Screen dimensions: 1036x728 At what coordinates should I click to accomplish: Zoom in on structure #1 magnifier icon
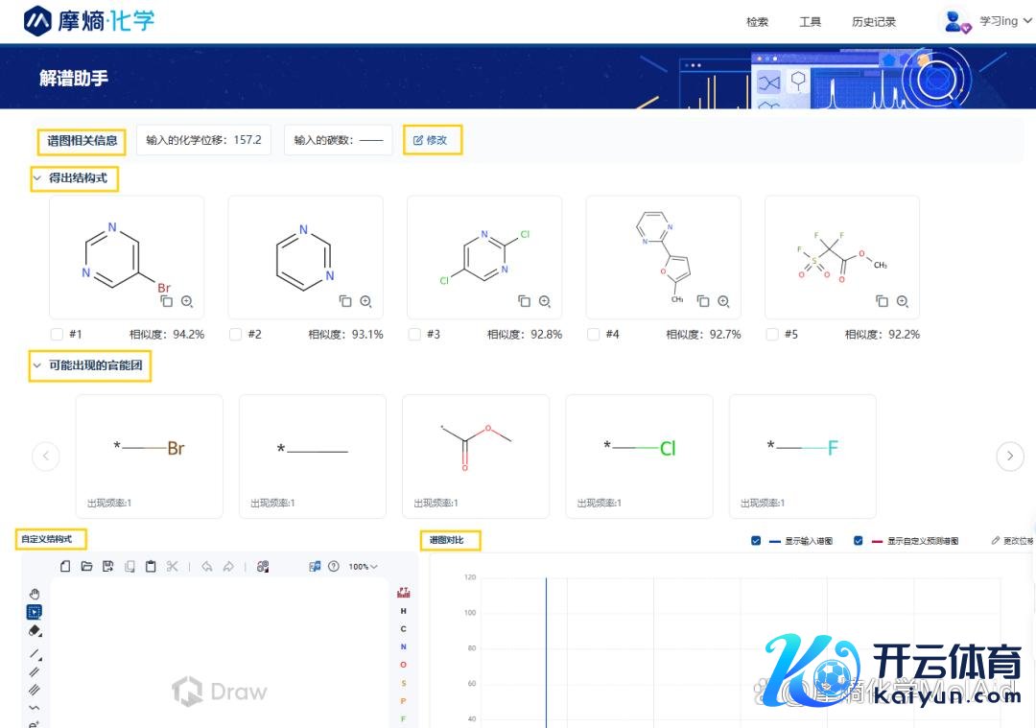[187, 301]
